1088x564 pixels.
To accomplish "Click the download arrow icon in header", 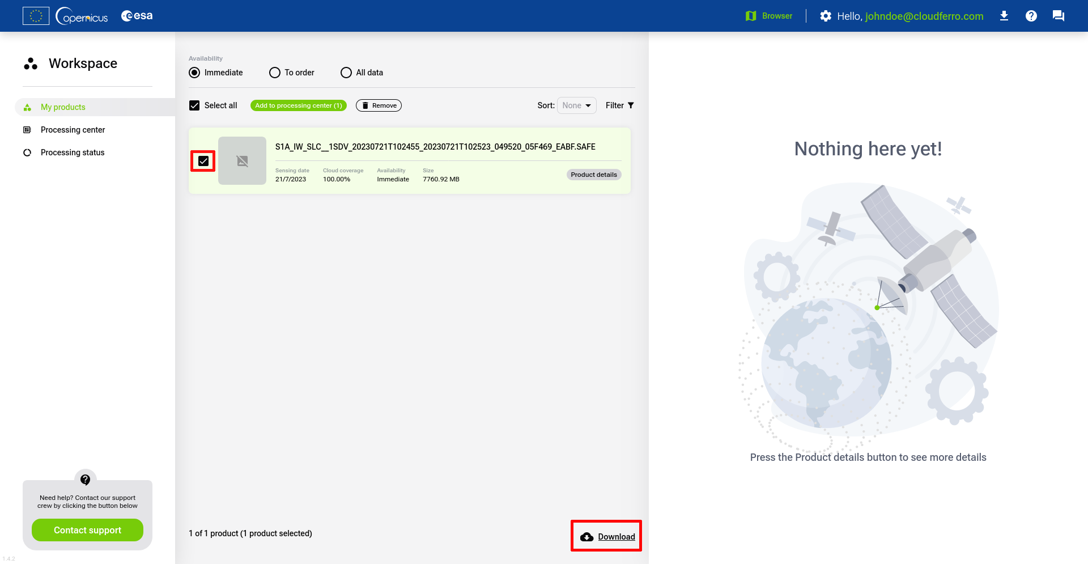I will 1004,16.
